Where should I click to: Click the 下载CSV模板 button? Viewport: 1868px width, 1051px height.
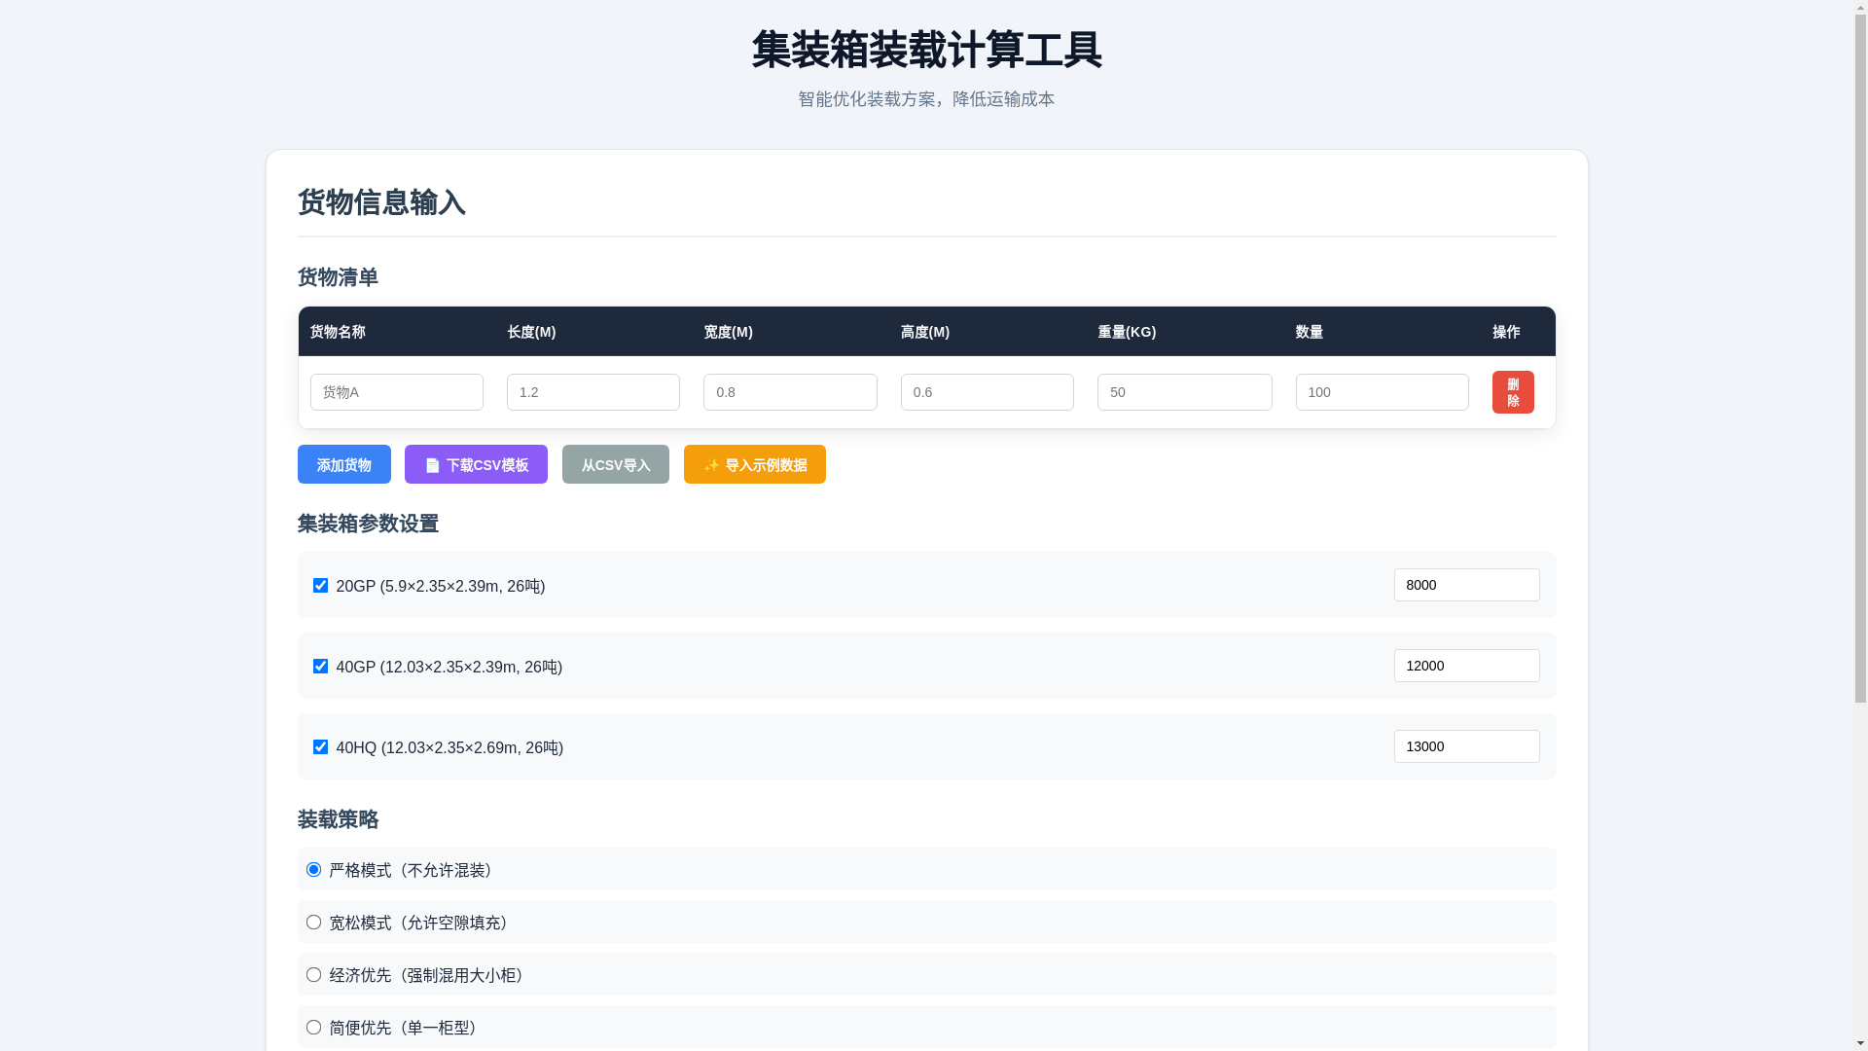tap(476, 464)
